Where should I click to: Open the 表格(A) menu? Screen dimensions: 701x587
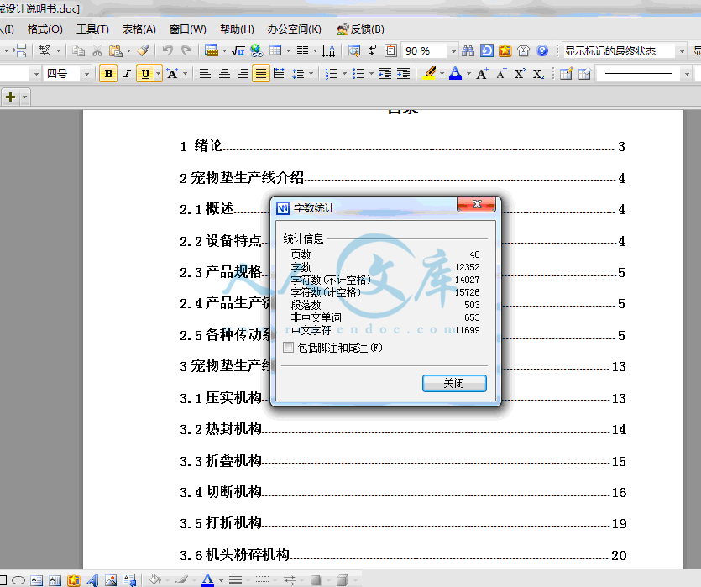(x=139, y=29)
